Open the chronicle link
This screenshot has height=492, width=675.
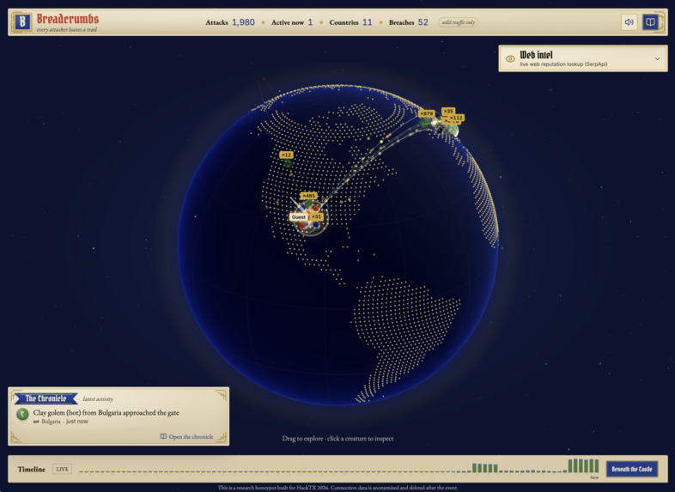[187, 436]
